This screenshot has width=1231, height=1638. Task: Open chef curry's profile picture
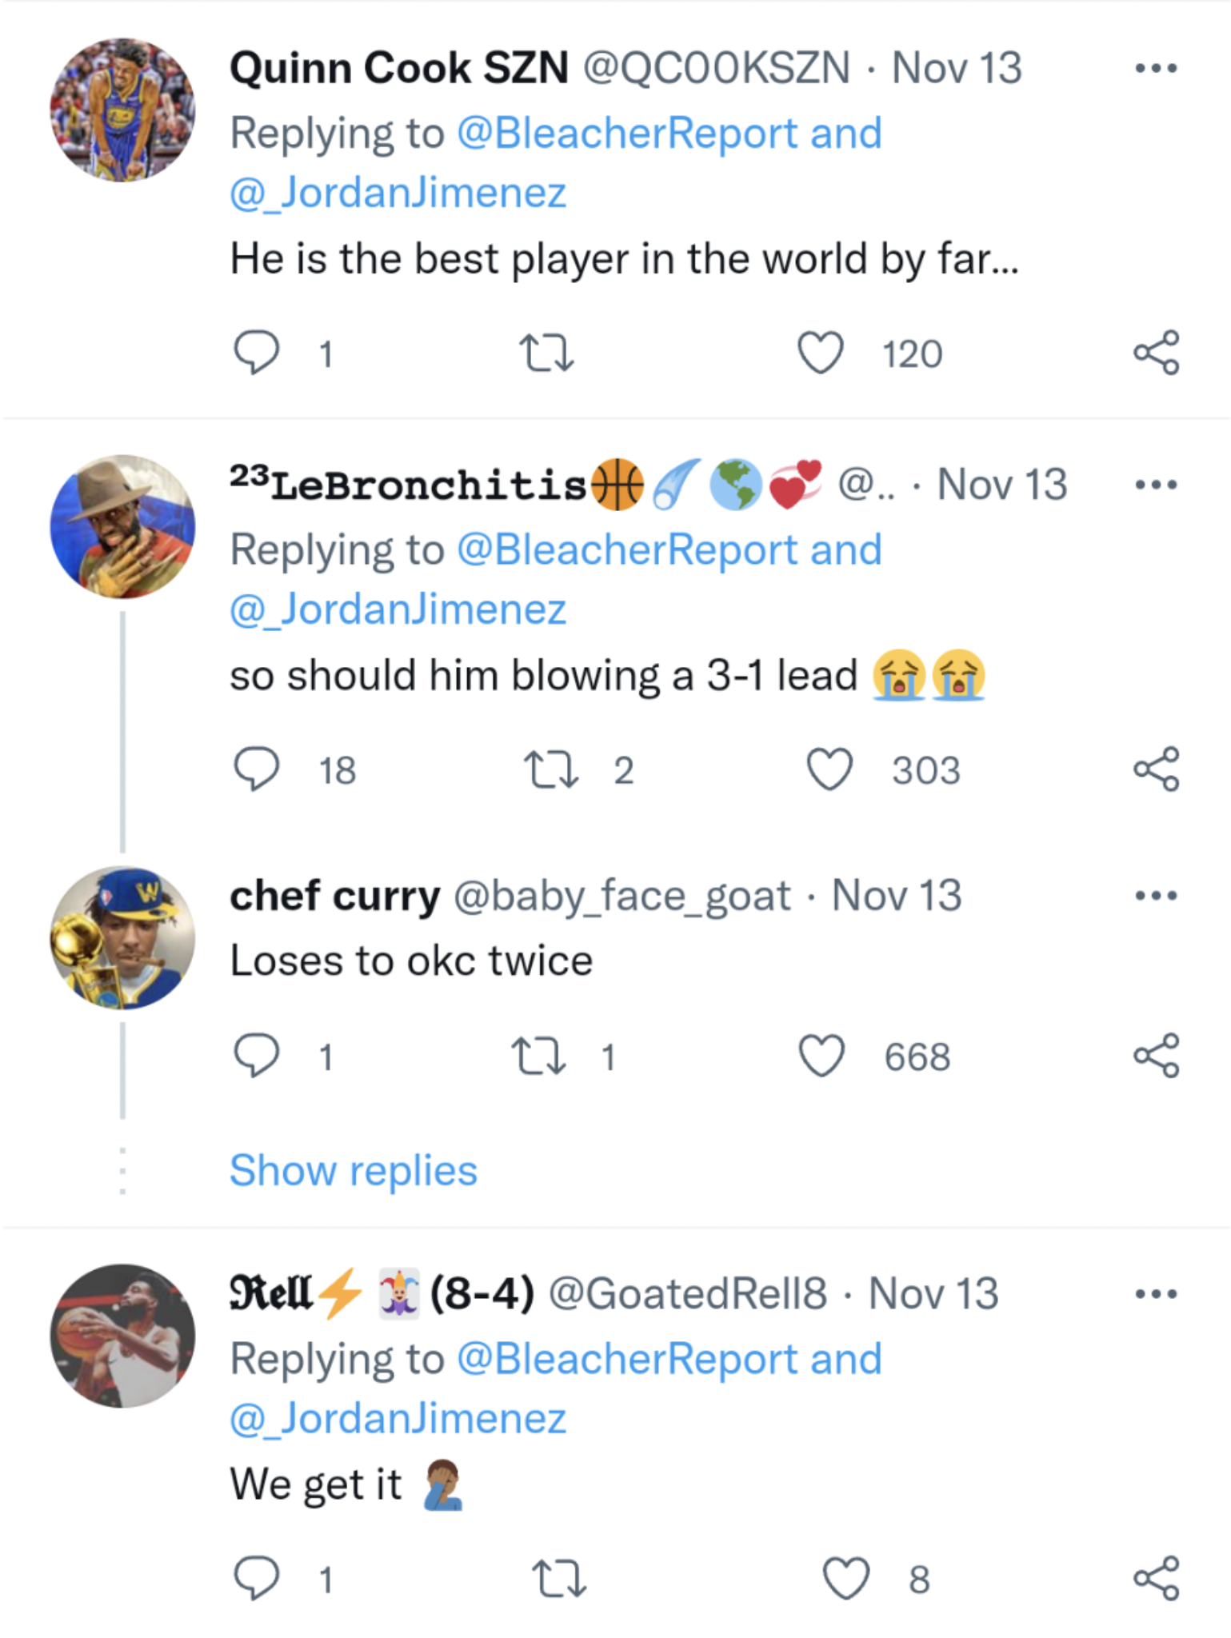(x=122, y=937)
